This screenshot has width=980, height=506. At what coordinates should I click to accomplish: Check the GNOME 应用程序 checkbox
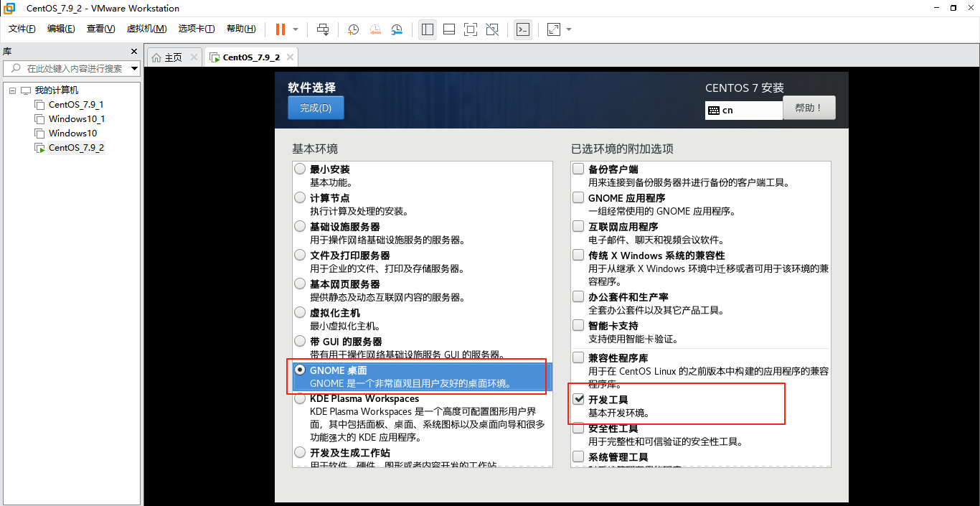578,197
